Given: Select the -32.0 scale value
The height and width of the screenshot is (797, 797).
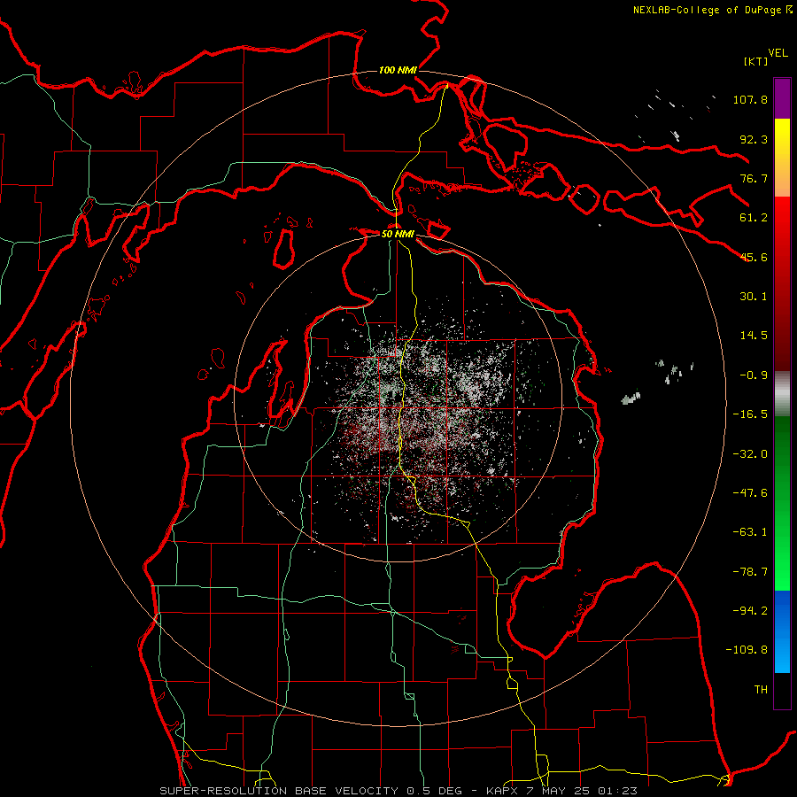Looking at the screenshot, I should [750, 454].
